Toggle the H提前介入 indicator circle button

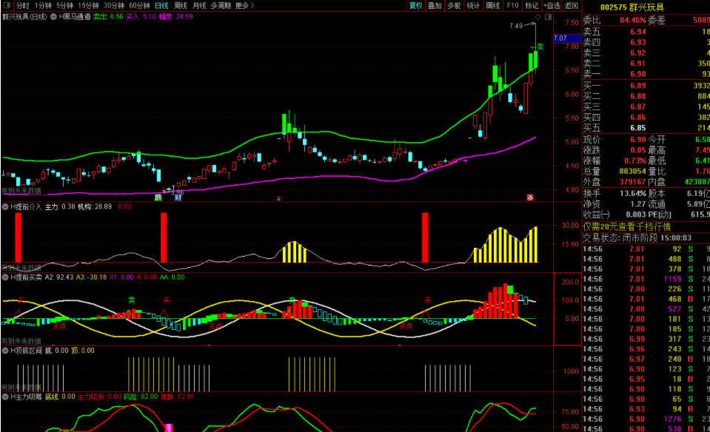5,206
